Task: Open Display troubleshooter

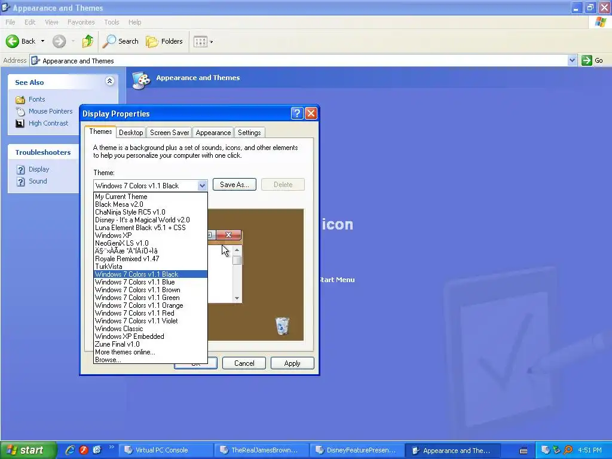Action: pyautogui.click(x=39, y=169)
